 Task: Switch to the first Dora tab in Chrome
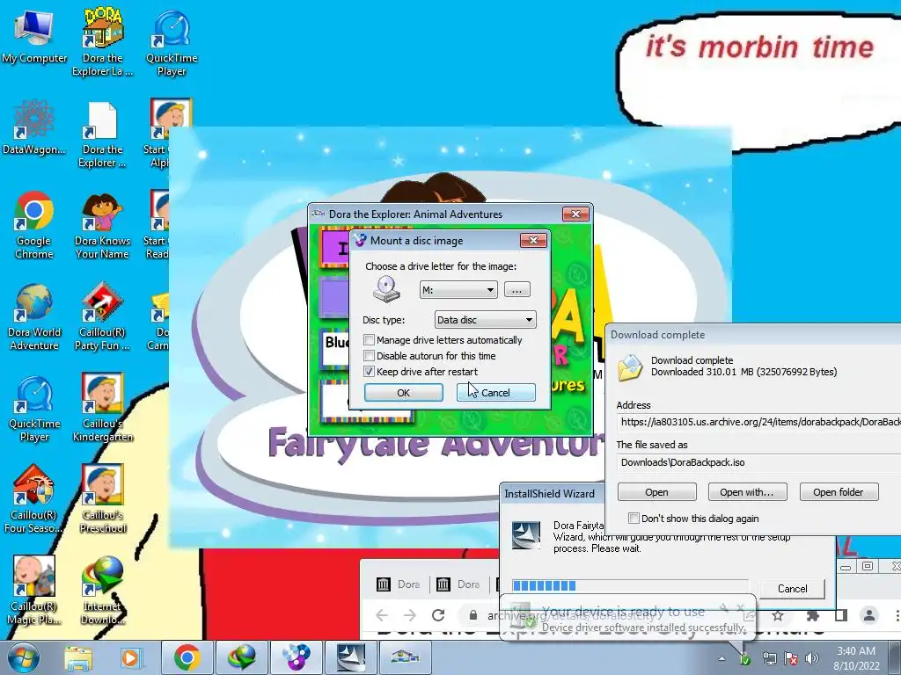point(399,584)
